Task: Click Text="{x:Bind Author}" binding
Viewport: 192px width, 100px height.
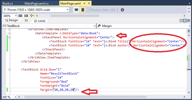Action: [112, 45]
